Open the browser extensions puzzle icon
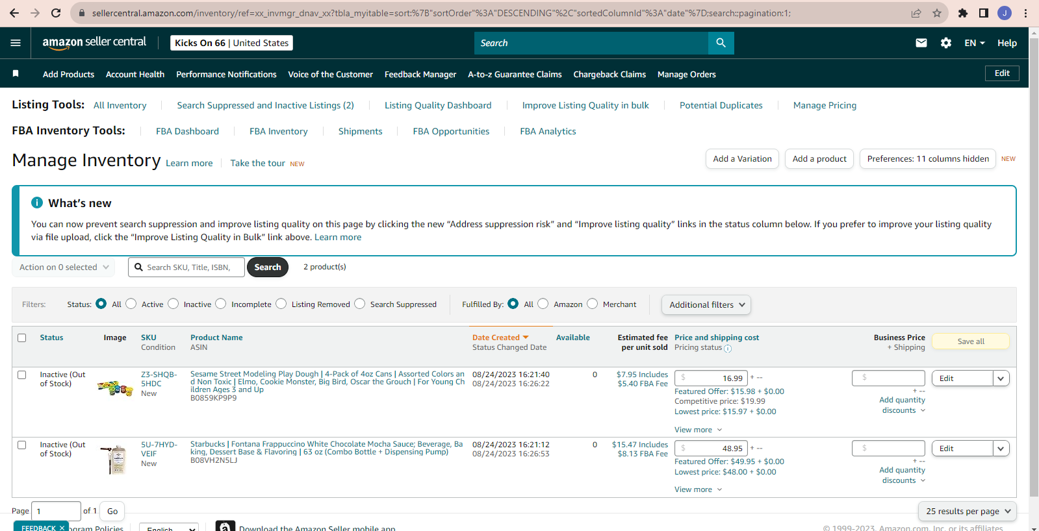The image size is (1039, 531). click(963, 13)
